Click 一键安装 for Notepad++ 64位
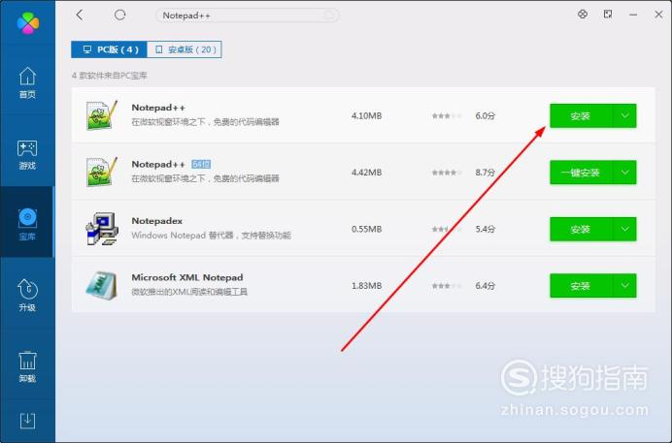Viewport: 672px width, 443px height. 581,173
